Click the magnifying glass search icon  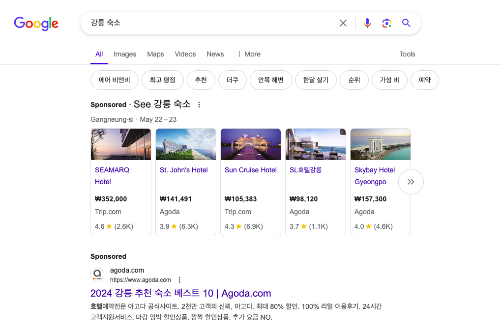[x=406, y=23]
